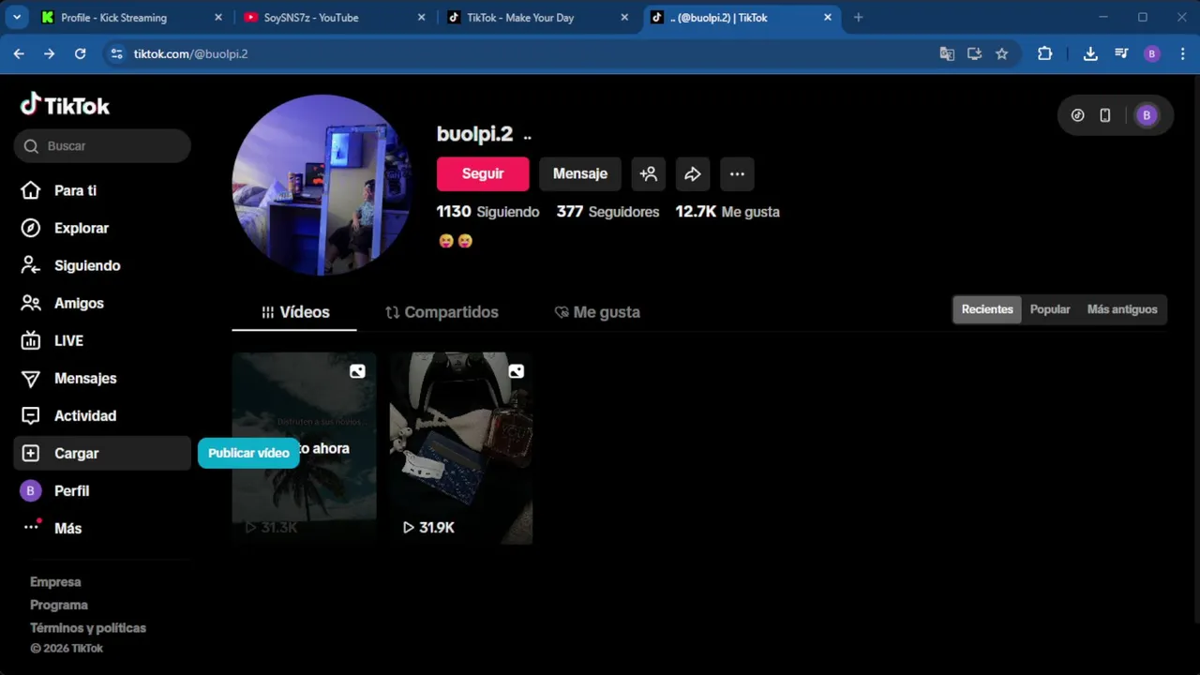1200x675 pixels.
Task: Click the add-friend person icon
Action: (x=648, y=173)
